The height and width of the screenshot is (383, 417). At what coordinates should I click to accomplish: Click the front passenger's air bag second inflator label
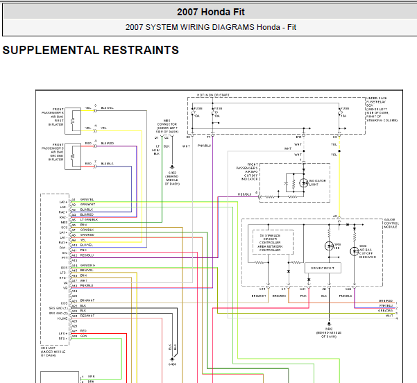pyautogui.click(x=53, y=152)
